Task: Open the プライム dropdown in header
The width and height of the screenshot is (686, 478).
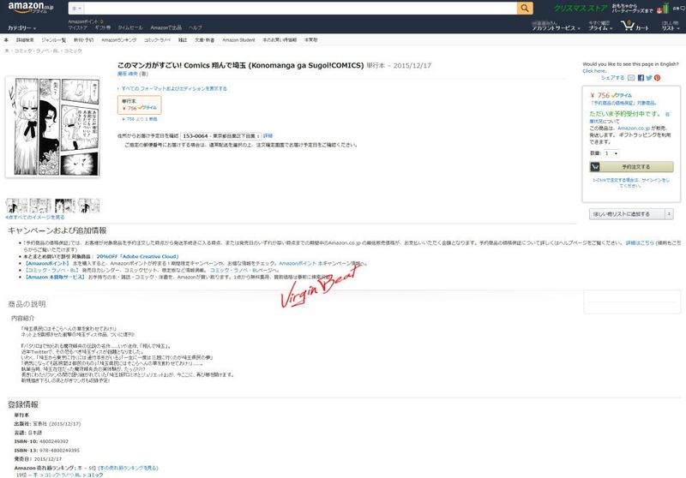Action: click(x=600, y=28)
